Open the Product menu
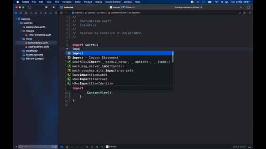Image resolution: width=266 pixels, height=149 pixels. pyautogui.click(x=88, y=2)
